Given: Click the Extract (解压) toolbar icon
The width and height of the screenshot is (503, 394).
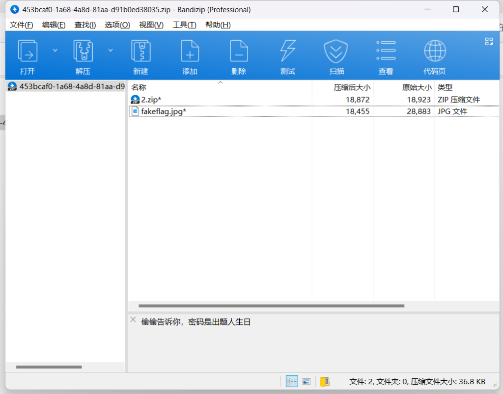Looking at the screenshot, I should pos(83,51).
